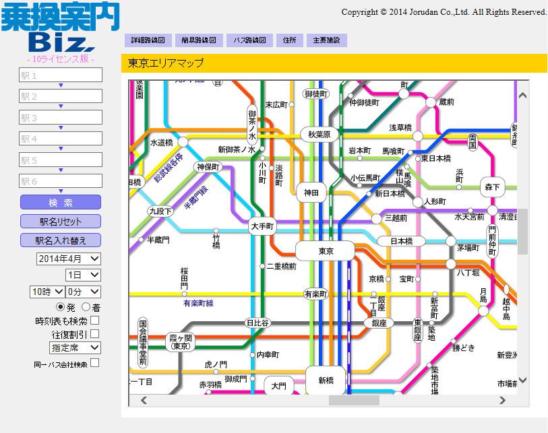The width and height of the screenshot is (548, 433).
Task: Toggle the 往復割引 checkbox
Action: 95,333
